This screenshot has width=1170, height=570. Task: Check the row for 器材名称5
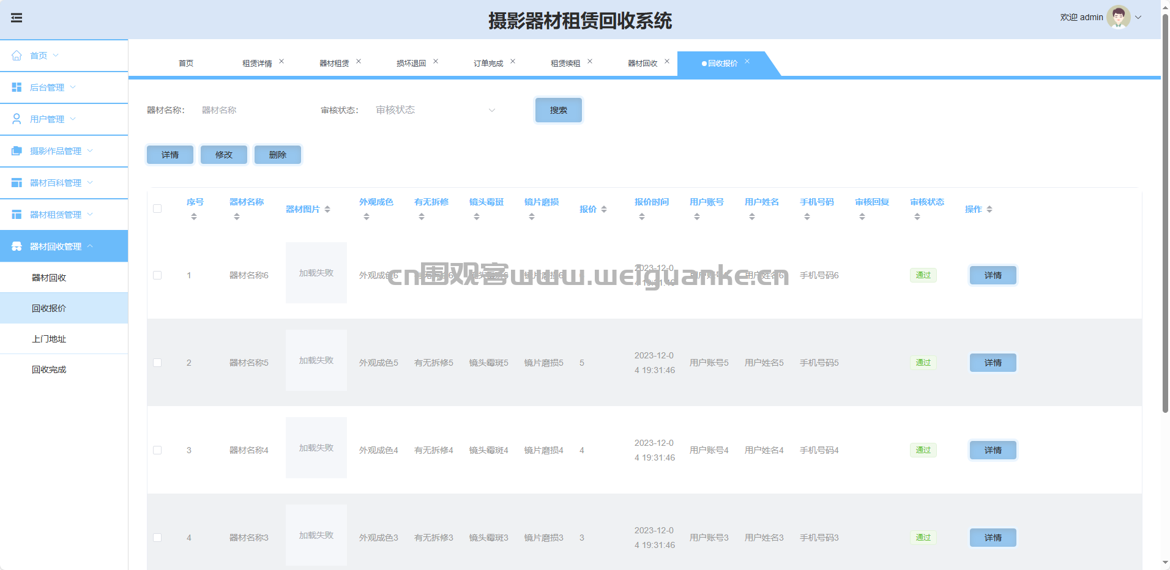(x=157, y=363)
